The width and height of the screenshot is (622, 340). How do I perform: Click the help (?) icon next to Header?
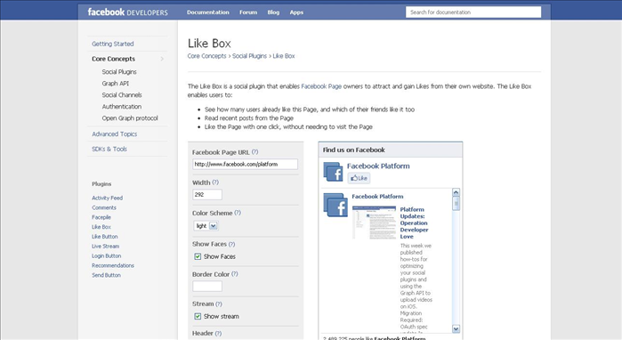click(219, 333)
